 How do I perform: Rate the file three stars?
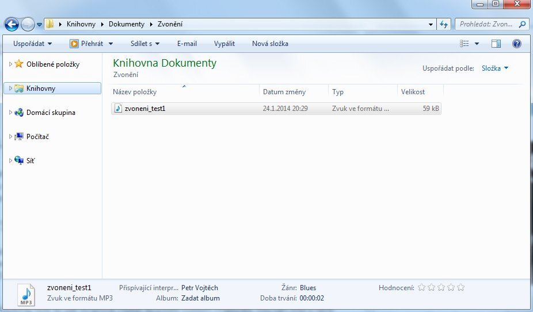click(441, 287)
